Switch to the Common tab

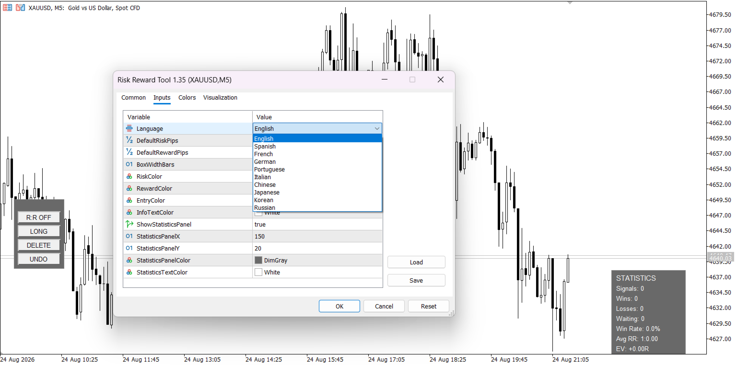(x=133, y=98)
